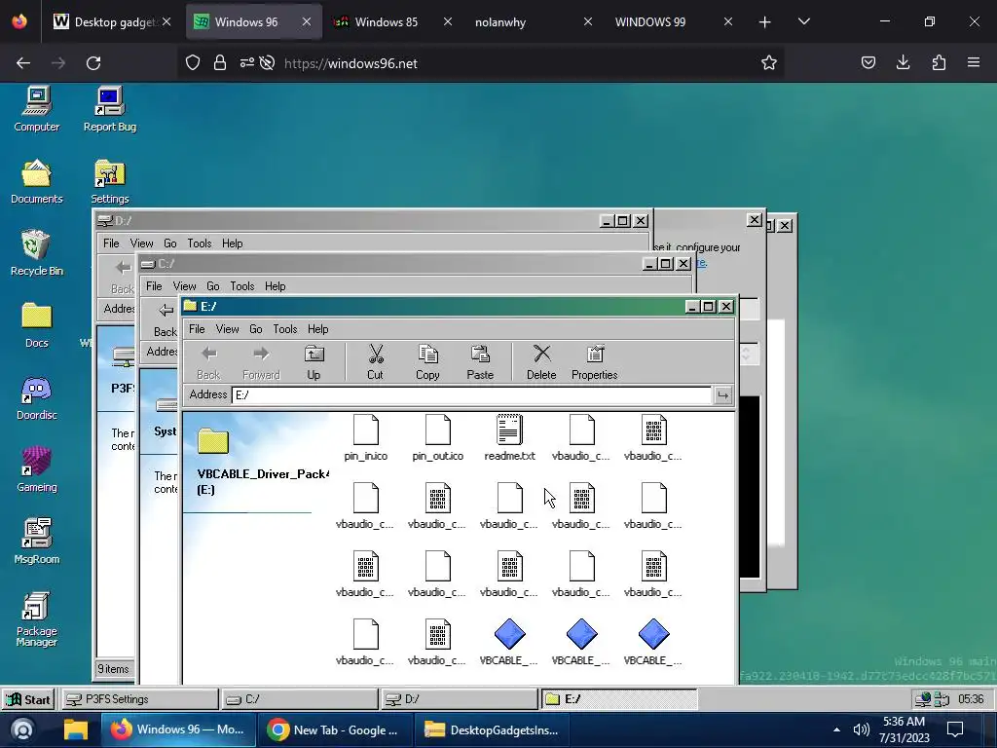Viewport: 997px width, 748px height.
Task: Go back in the browser
Action: tap(23, 63)
